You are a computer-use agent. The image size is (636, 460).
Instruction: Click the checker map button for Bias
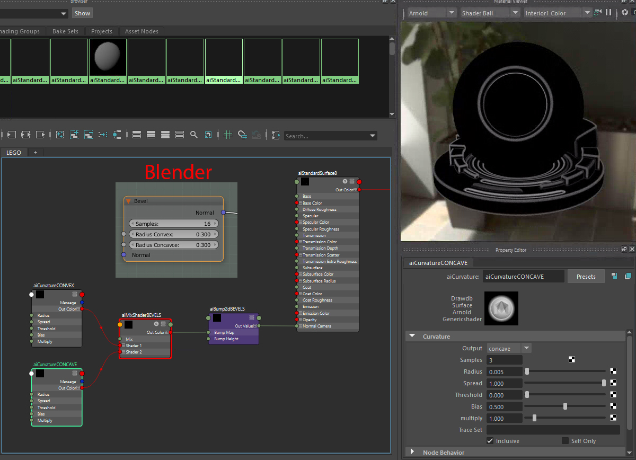(x=613, y=406)
